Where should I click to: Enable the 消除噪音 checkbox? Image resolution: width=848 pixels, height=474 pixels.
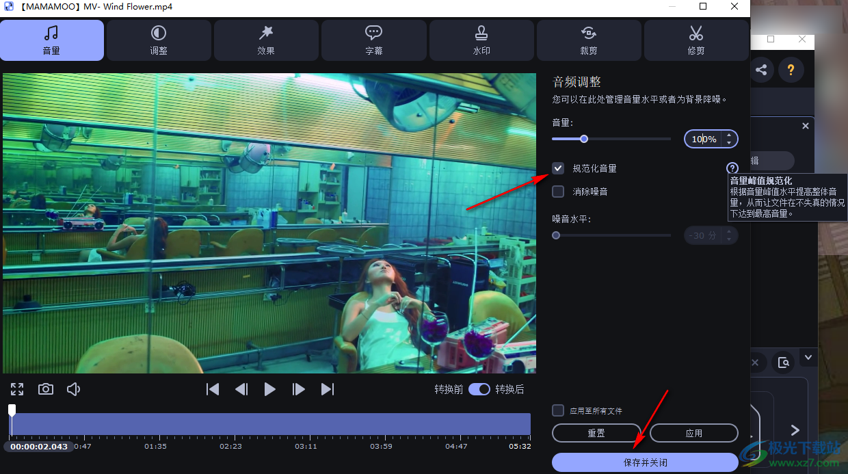[x=559, y=192]
